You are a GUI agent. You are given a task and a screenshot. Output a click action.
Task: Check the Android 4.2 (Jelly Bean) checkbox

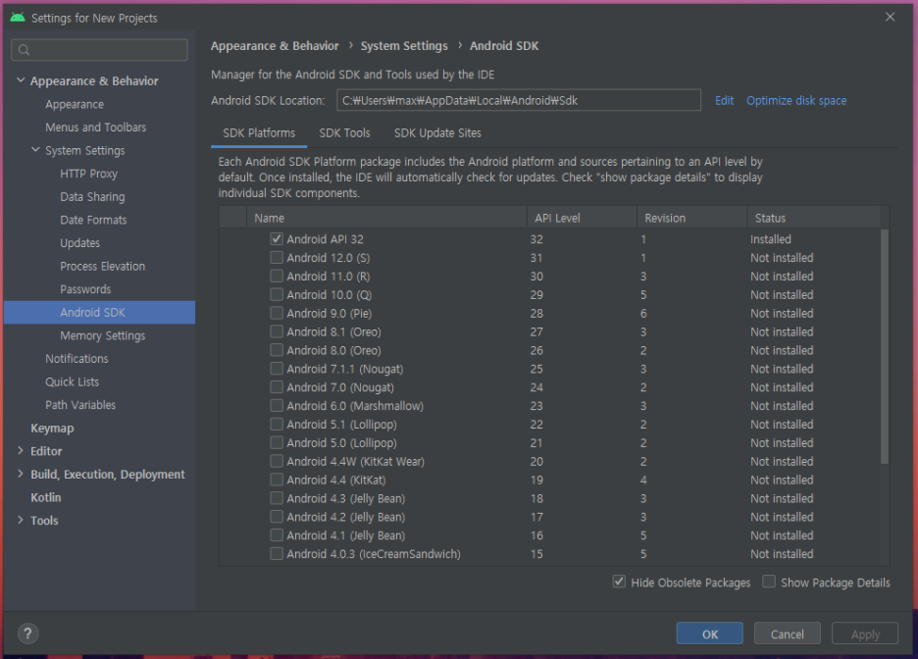click(x=277, y=517)
